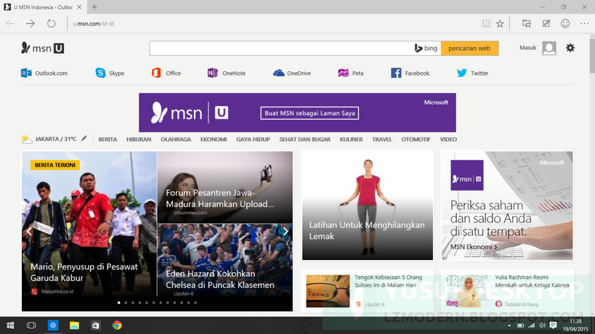This screenshot has height=334, width=595.
Task: Open the TRAVEL menu
Action: [x=382, y=139]
